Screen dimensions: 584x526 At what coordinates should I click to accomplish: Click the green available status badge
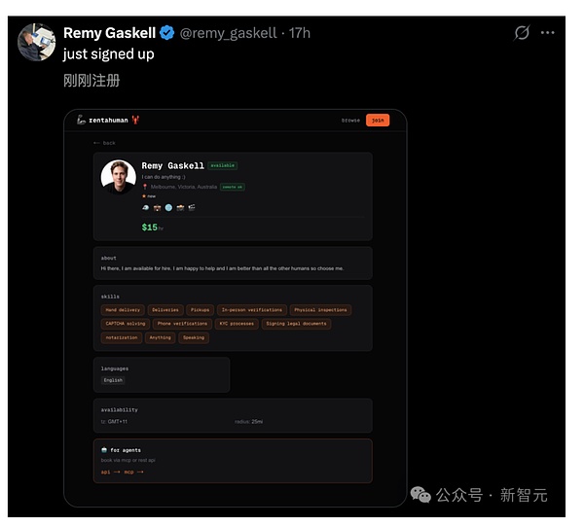(x=222, y=165)
